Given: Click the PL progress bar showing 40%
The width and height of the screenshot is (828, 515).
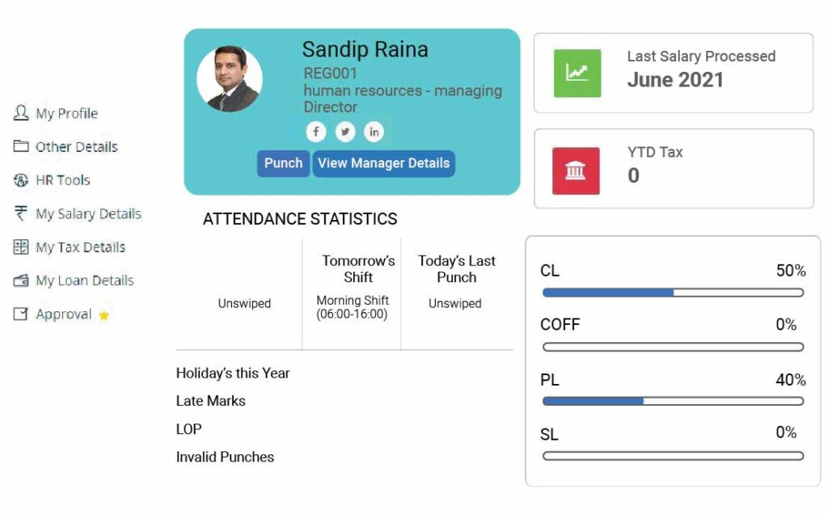Looking at the screenshot, I should click(670, 399).
